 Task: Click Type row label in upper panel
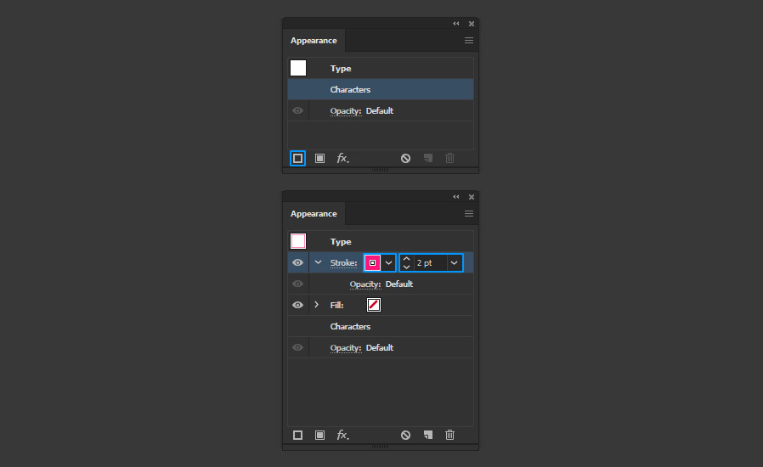[341, 69]
